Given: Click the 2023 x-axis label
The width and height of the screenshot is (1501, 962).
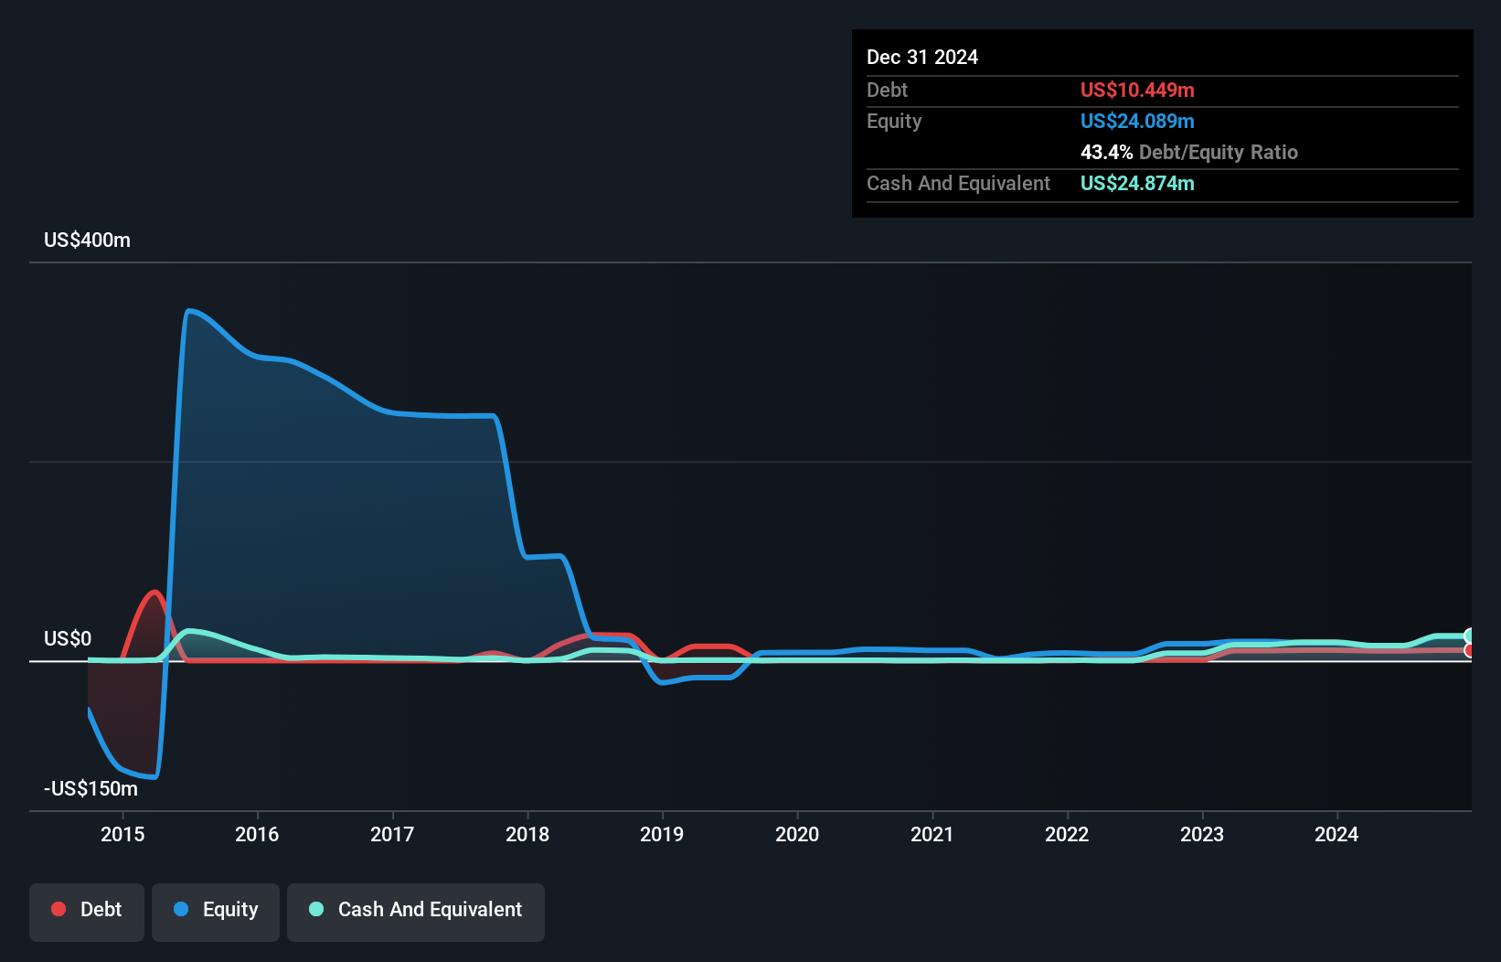Looking at the screenshot, I should pyautogui.click(x=1202, y=834).
